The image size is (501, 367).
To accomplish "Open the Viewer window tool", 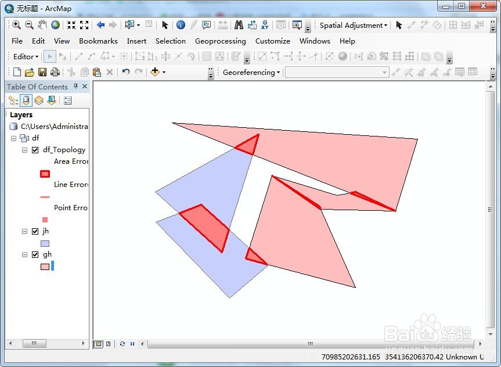I will click(x=297, y=25).
